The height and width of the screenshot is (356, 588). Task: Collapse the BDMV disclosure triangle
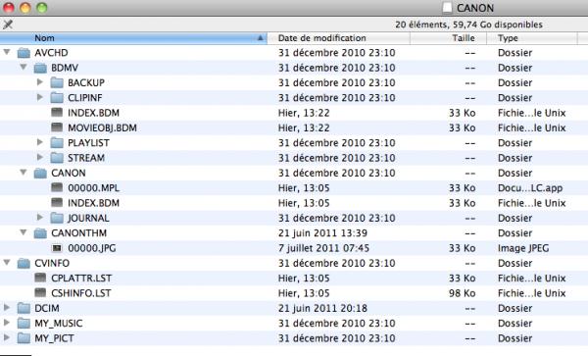(x=24, y=67)
